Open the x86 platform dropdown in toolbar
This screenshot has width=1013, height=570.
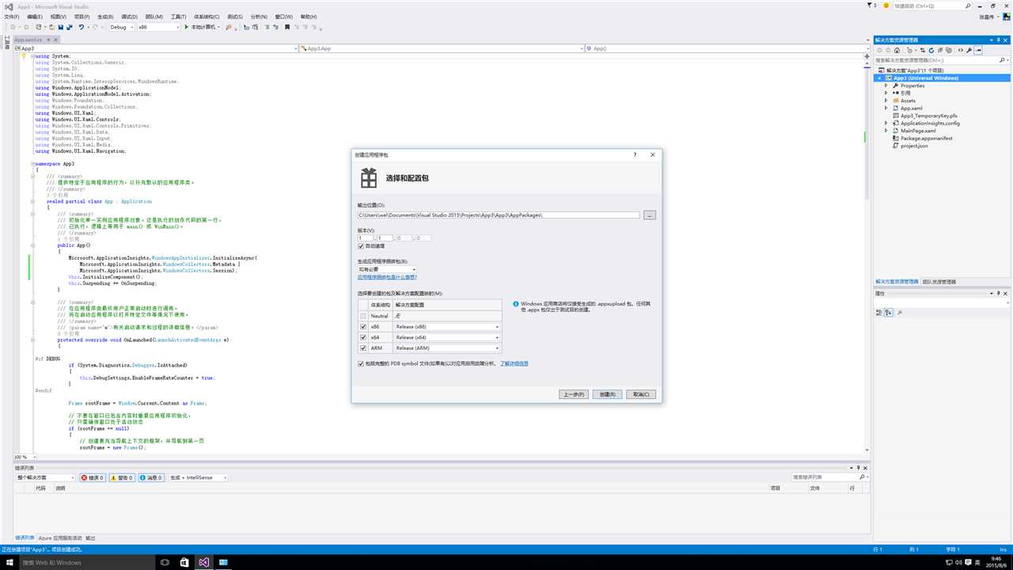pos(158,27)
